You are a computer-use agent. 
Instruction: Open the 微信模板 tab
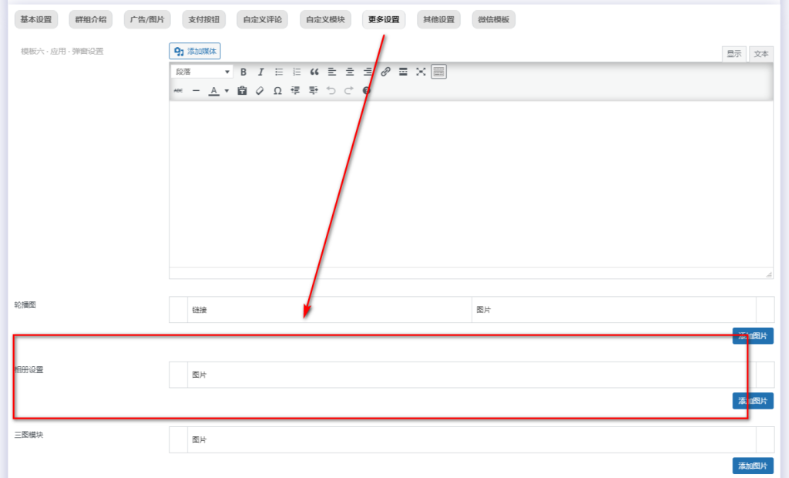[x=494, y=20]
